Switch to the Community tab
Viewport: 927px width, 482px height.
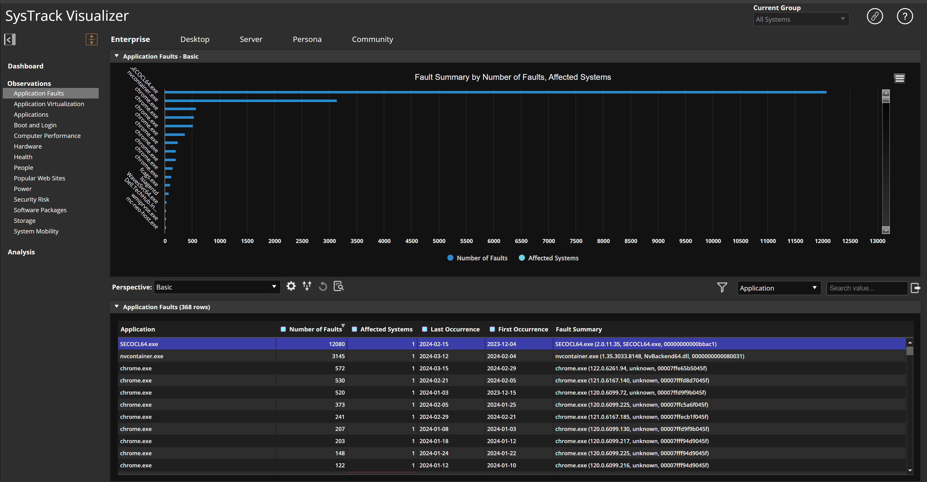(x=372, y=39)
